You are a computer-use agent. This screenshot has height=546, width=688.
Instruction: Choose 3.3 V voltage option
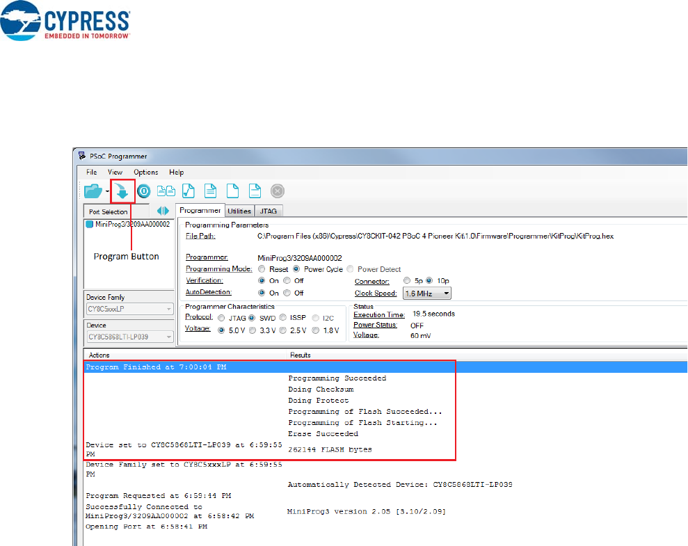coord(254,330)
